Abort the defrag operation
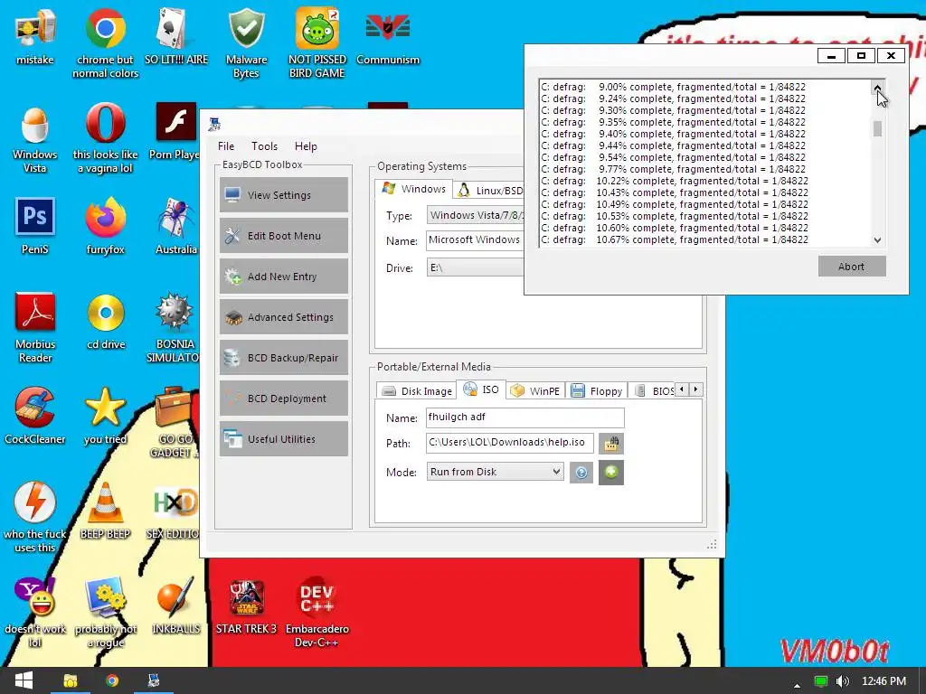This screenshot has width=926, height=694. point(852,267)
